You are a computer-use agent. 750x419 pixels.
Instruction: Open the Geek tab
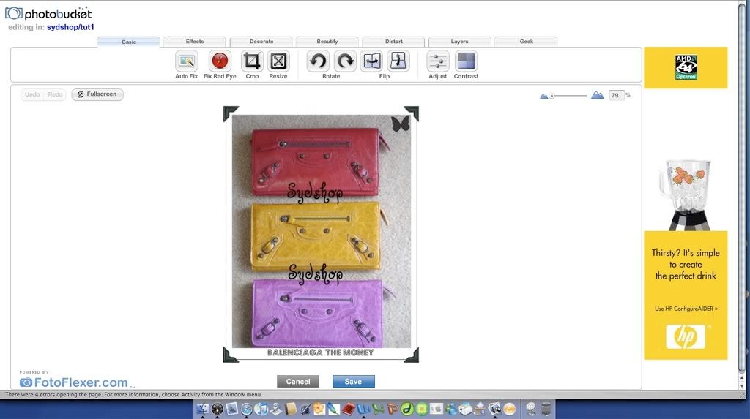click(x=526, y=42)
